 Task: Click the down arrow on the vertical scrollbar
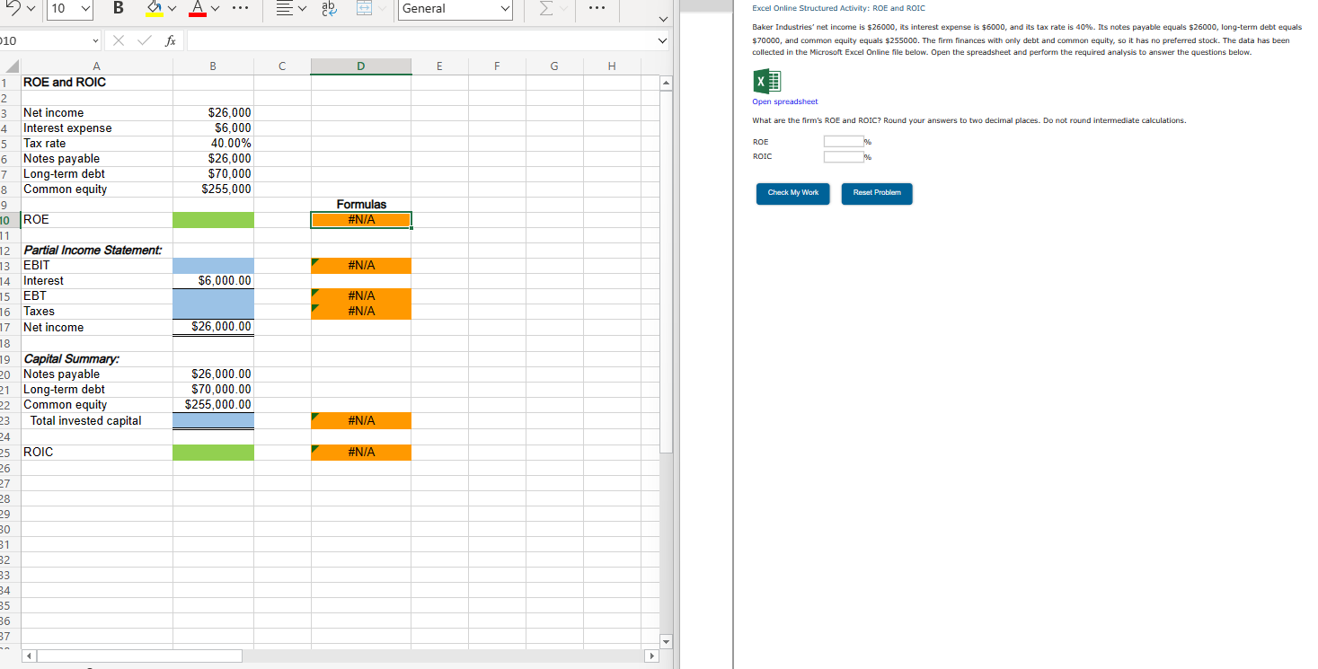pos(666,641)
